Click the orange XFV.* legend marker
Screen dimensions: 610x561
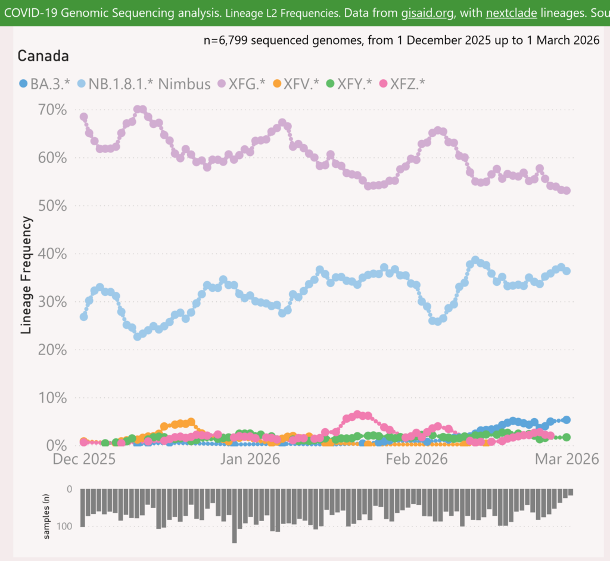pos(278,84)
